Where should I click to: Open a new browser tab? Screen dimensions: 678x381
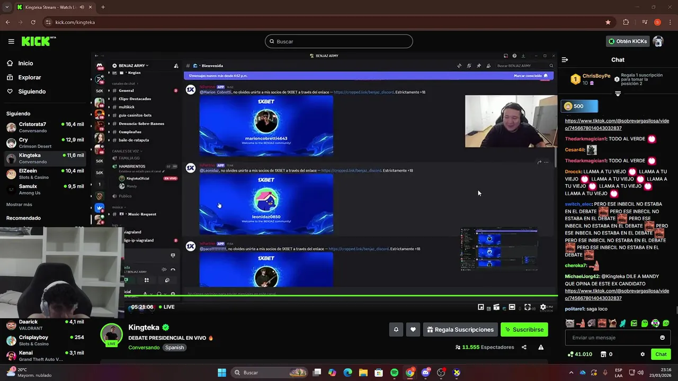(103, 7)
